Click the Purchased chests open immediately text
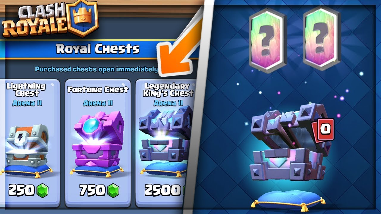The width and height of the screenshot is (381, 214). pos(96,69)
